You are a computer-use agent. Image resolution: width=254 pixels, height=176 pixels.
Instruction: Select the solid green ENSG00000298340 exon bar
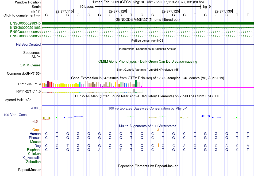148,23
